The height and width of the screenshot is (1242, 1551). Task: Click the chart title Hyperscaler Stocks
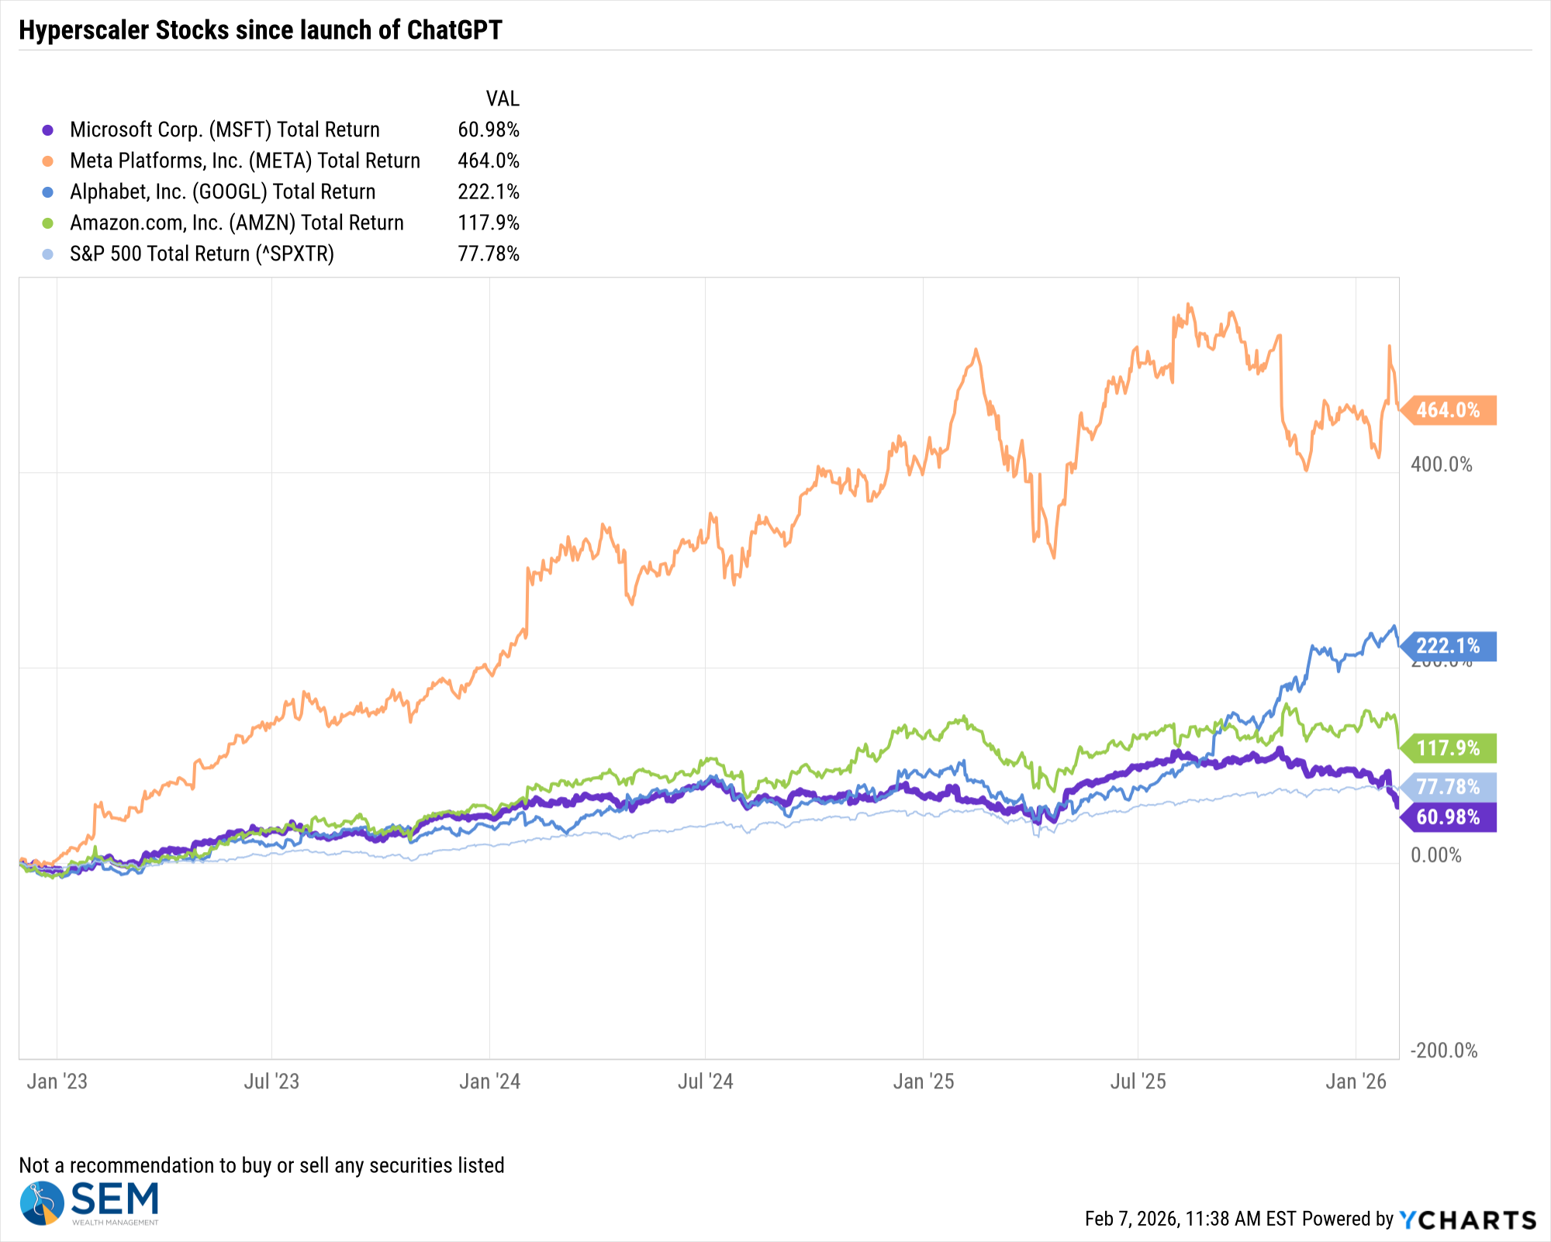click(261, 30)
